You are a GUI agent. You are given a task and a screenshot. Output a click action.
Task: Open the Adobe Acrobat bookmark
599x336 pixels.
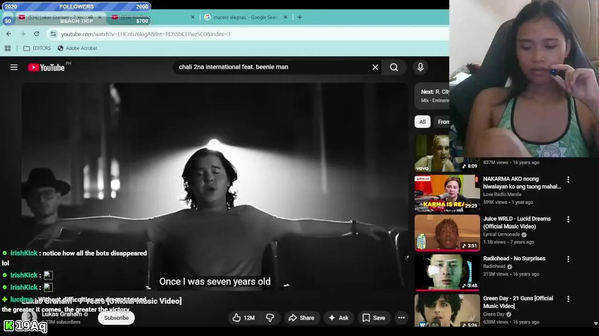click(77, 48)
